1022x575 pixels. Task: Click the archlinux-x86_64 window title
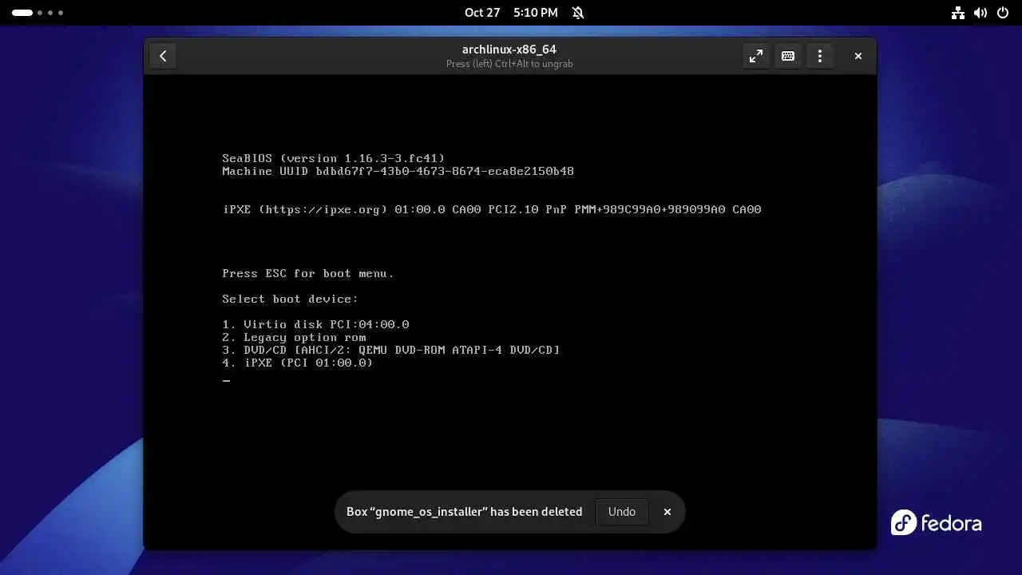point(509,50)
